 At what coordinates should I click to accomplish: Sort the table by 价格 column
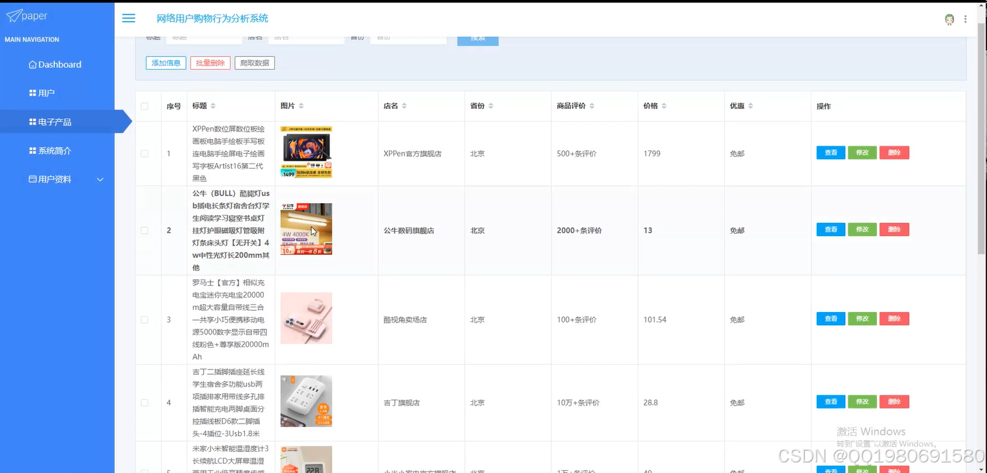(x=662, y=106)
